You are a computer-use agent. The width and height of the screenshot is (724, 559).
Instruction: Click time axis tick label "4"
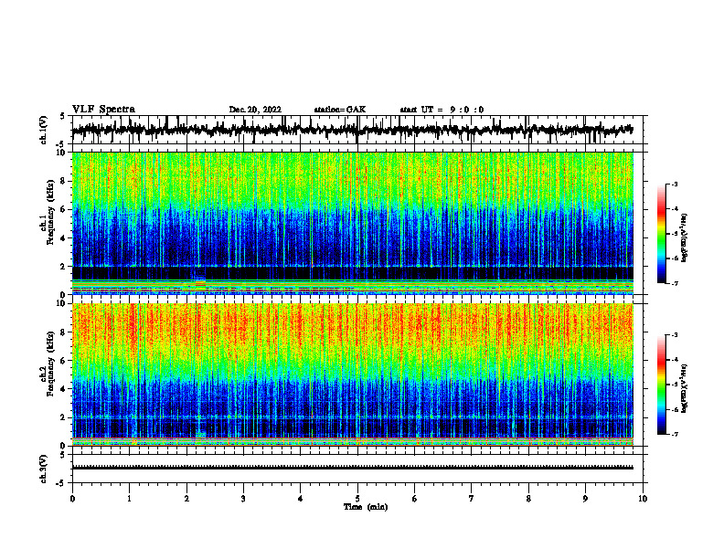coord(301,498)
